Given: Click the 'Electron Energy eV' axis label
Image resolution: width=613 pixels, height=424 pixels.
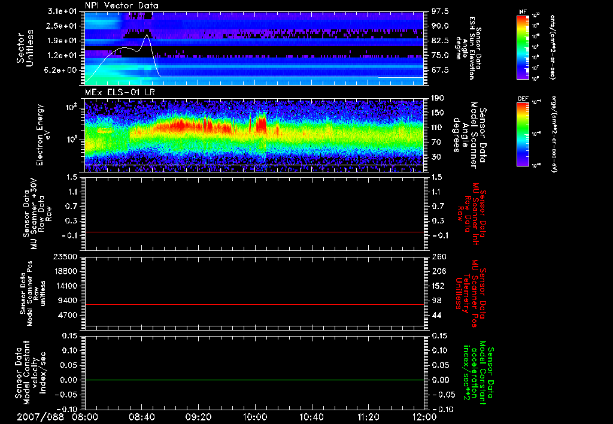Looking at the screenshot, I should (x=43, y=135).
